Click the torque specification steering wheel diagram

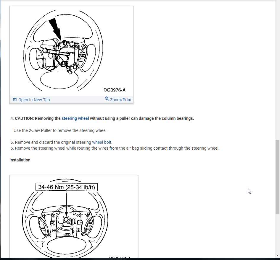point(74,216)
